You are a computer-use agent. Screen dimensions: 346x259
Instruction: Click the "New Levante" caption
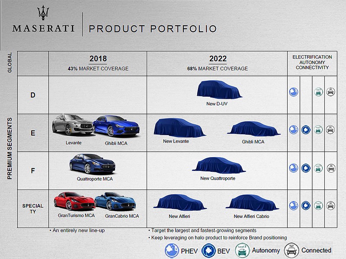coord(176,142)
